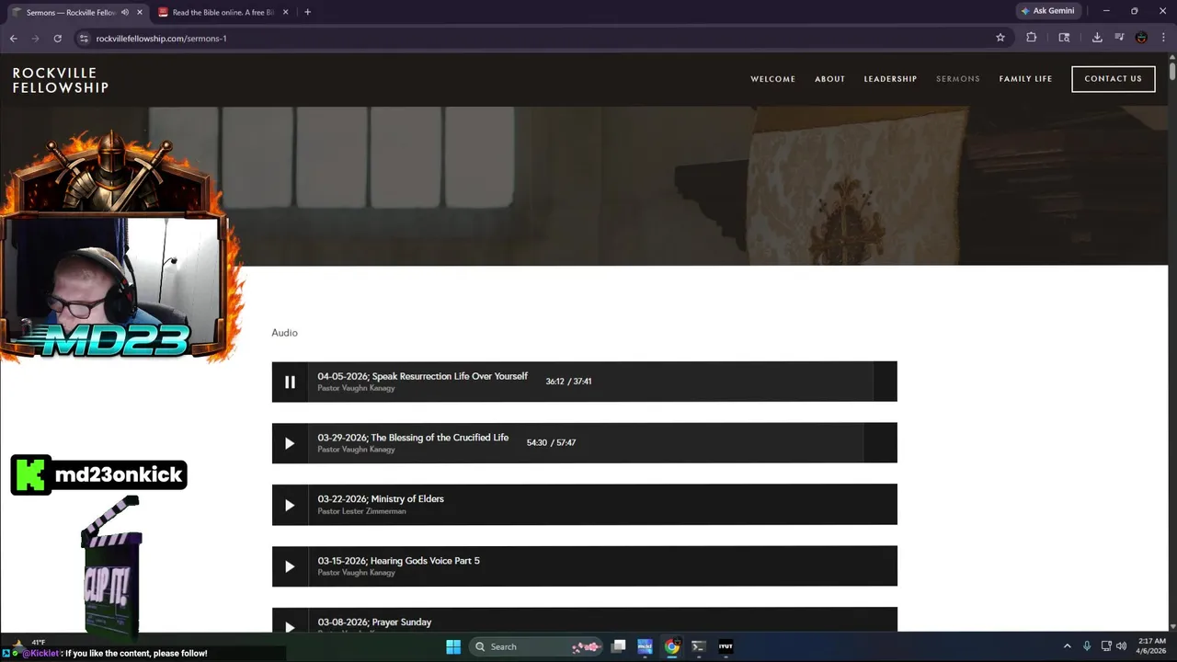Select the Sermons nav item
1177x662 pixels.
957,79
